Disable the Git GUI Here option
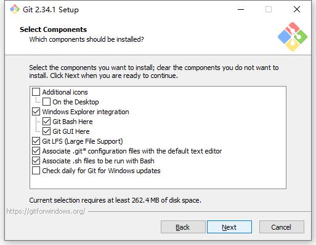 (46, 131)
